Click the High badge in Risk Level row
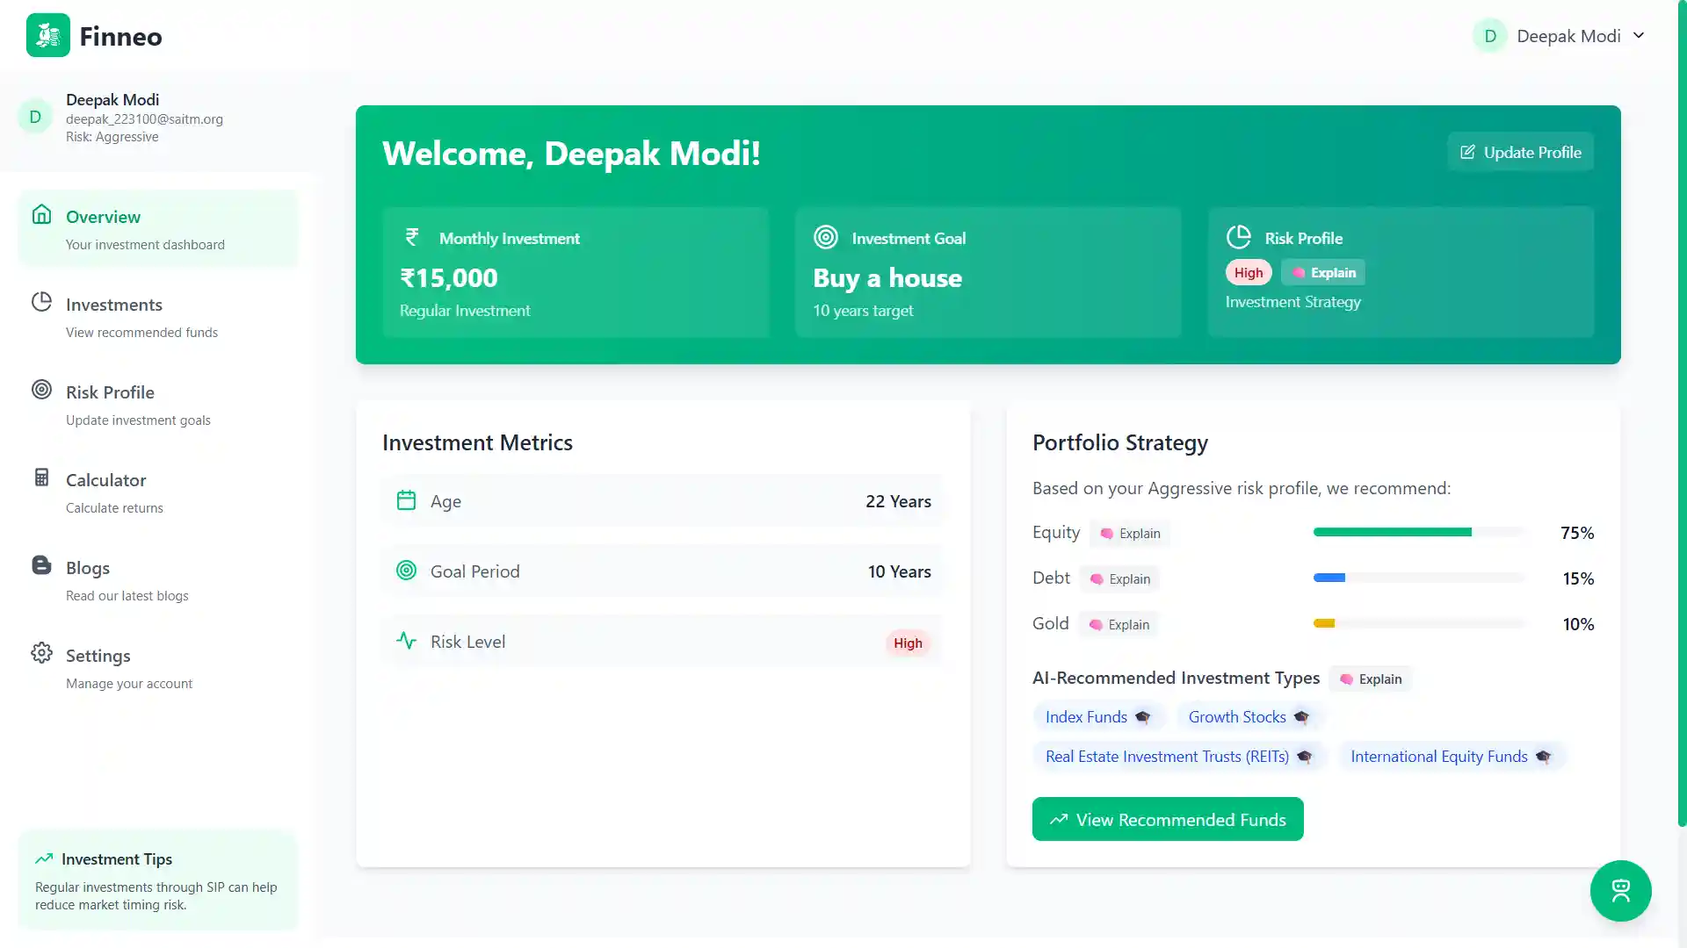This screenshot has height=948, width=1687. pos(908,643)
